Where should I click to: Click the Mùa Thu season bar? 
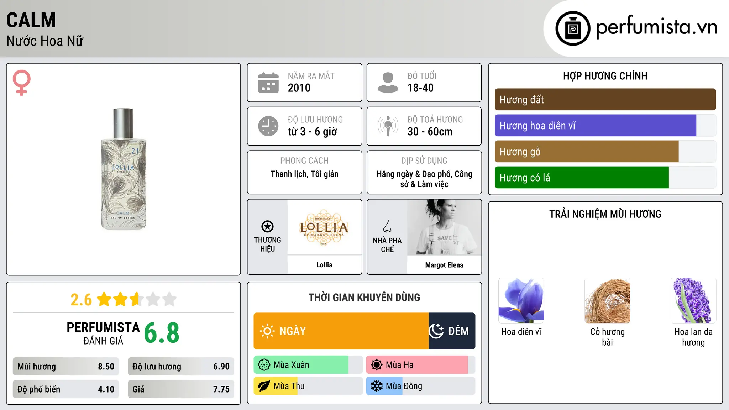click(308, 386)
